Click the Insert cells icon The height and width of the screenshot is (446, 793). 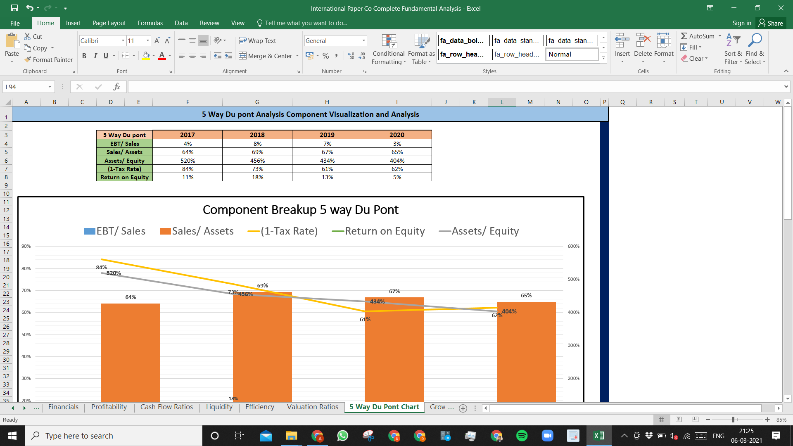click(x=622, y=40)
